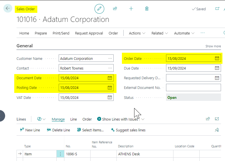
Task: Click the New Line button
Action: (30, 130)
